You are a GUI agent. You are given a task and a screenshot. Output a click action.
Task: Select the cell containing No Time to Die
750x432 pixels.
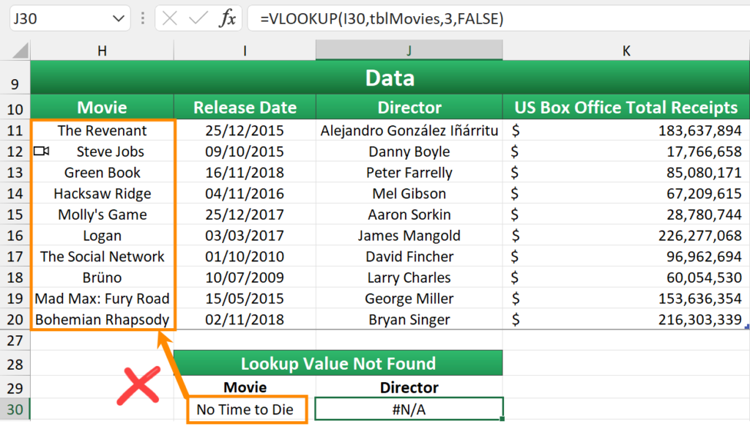[x=245, y=409]
